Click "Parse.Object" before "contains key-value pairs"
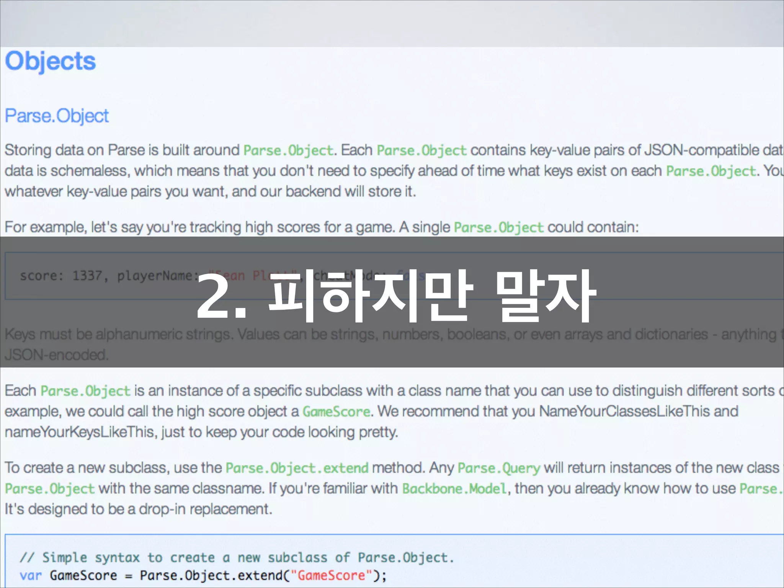 tap(421, 150)
